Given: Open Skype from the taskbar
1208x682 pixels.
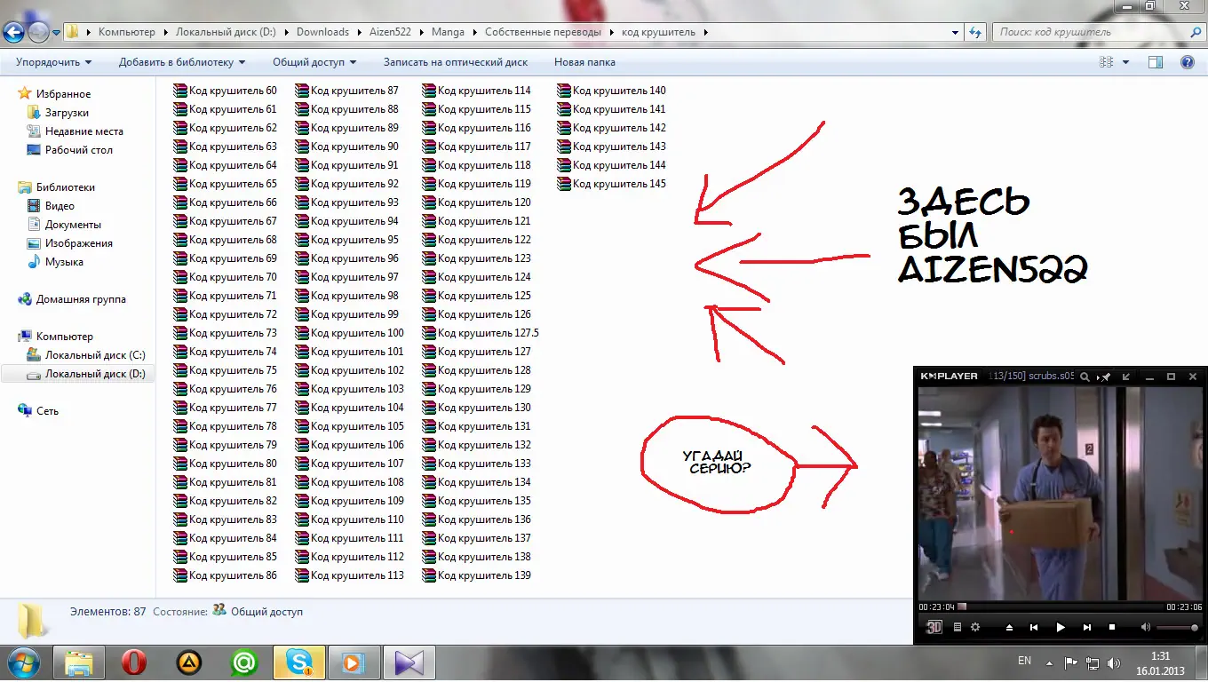Looking at the screenshot, I should pos(299,662).
